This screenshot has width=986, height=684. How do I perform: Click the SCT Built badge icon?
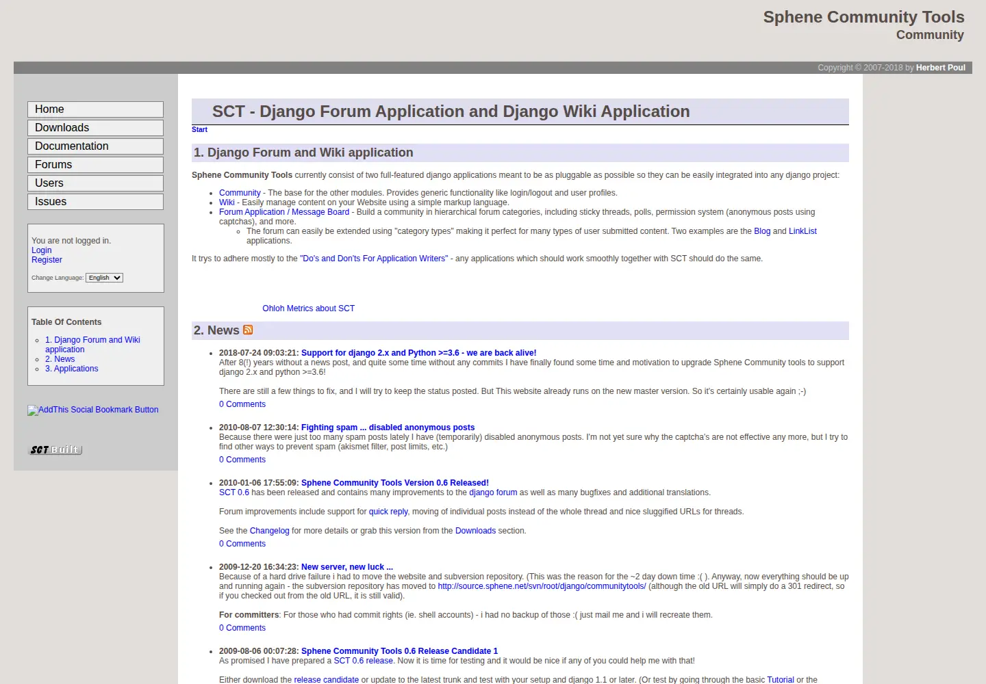(55, 450)
